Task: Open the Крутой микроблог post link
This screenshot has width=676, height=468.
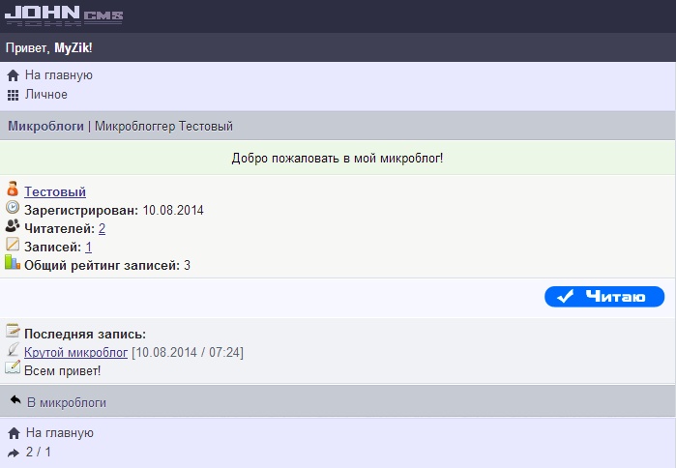Action: coord(75,352)
